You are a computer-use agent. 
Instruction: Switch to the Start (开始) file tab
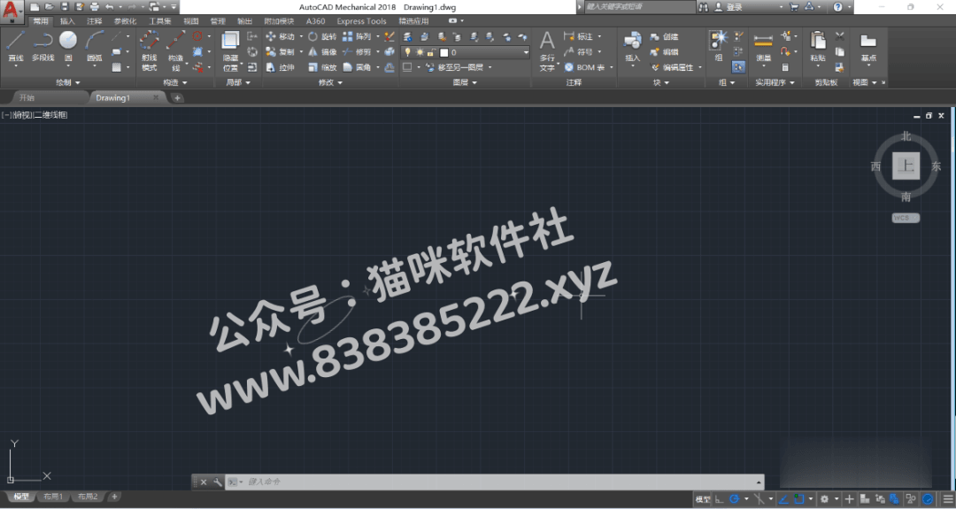pyautogui.click(x=27, y=97)
